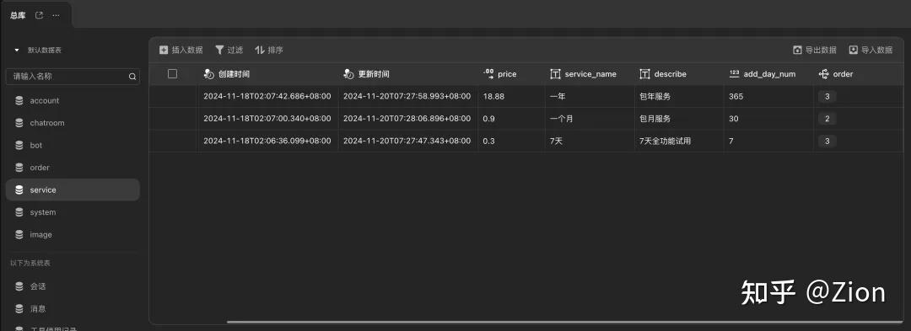Image resolution: width=911 pixels, height=331 pixels.
Task: Click the magnifier icon in the search box
Action: (x=132, y=77)
